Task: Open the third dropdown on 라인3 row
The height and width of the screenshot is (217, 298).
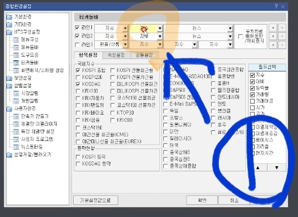Action: [194, 45]
